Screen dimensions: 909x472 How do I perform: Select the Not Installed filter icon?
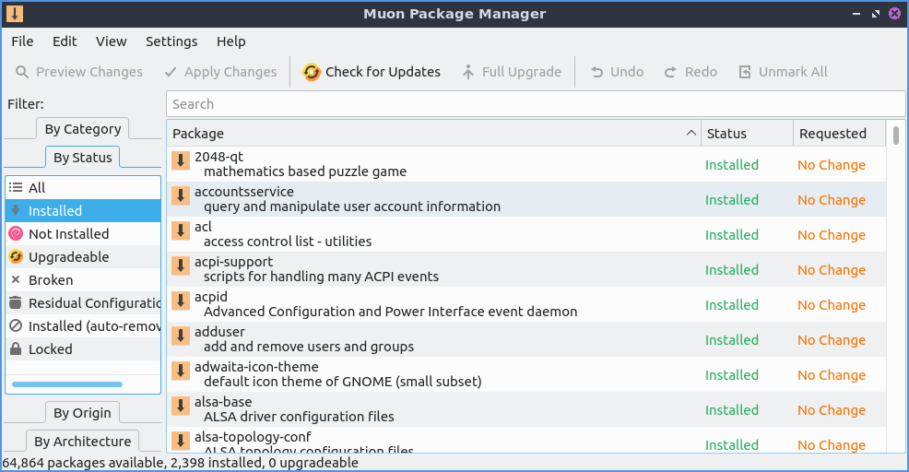click(x=16, y=234)
